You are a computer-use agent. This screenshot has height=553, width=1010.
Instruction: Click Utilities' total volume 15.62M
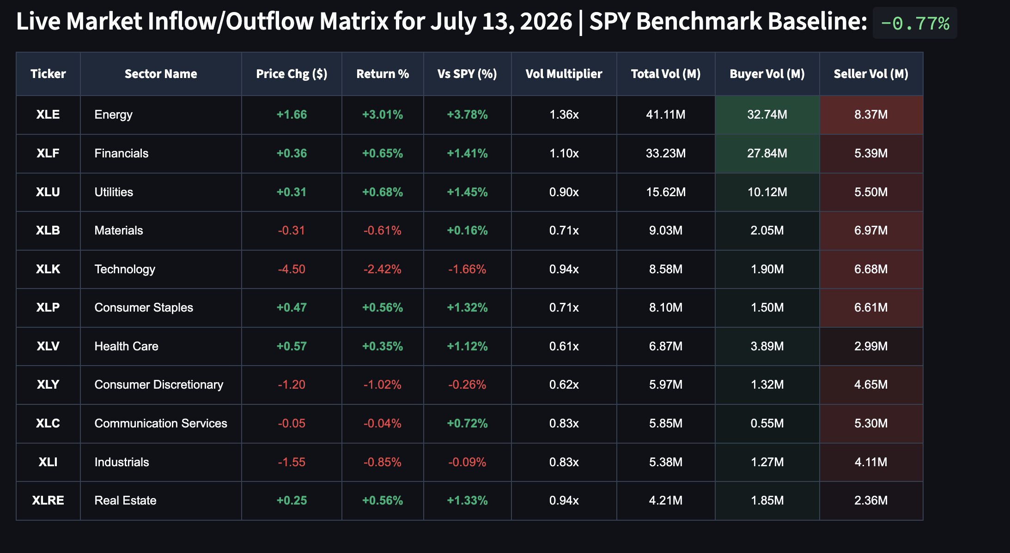[666, 192]
